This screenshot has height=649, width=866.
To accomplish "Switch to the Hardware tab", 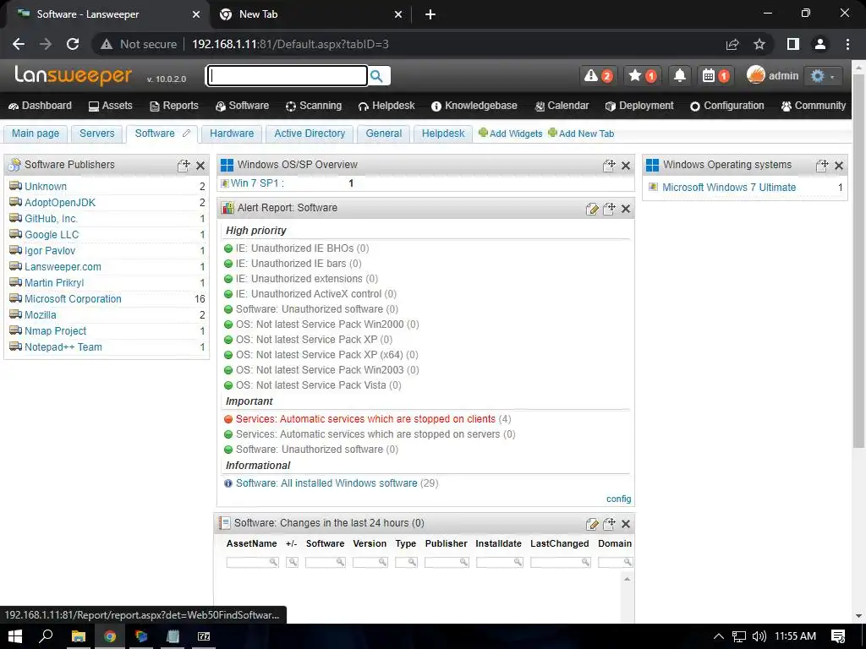I will pyautogui.click(x=232, y=134).
